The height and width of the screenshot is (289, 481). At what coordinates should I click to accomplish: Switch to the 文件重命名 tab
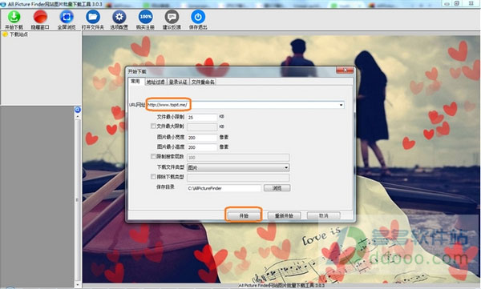point(203,82)
